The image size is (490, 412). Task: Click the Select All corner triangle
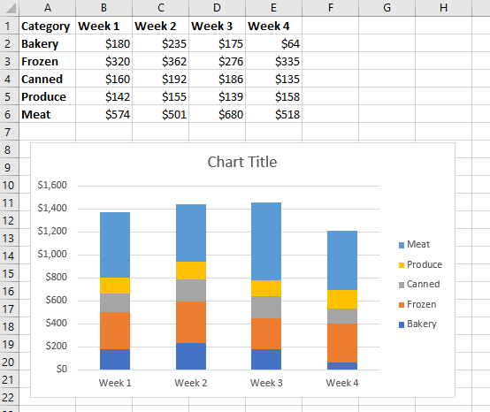[10, 8]
